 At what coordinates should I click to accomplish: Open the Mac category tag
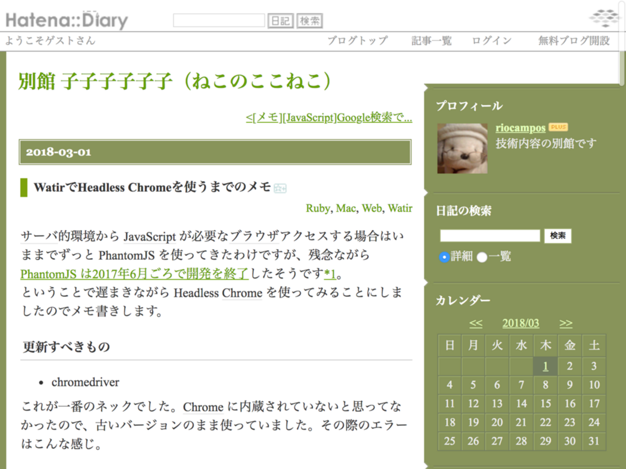(346, 208)
